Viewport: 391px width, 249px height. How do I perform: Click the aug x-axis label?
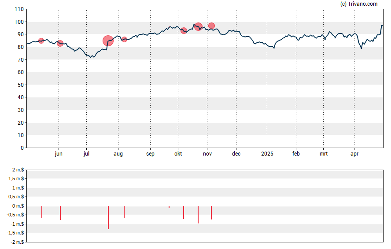point(118,154)
